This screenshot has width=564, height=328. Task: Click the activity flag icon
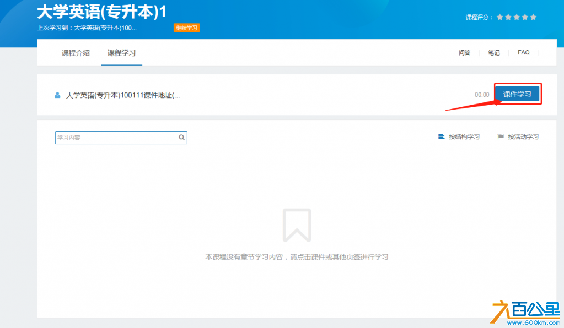(x=501, y=136)
